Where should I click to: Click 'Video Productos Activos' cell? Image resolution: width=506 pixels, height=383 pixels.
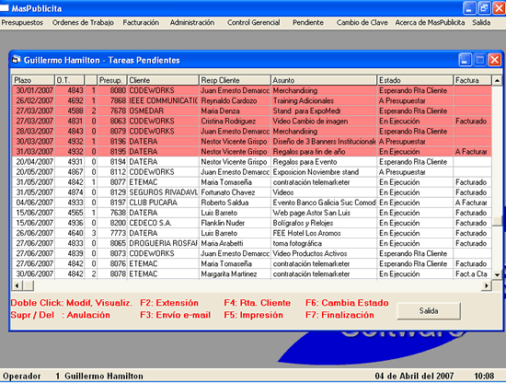point(324,253)
